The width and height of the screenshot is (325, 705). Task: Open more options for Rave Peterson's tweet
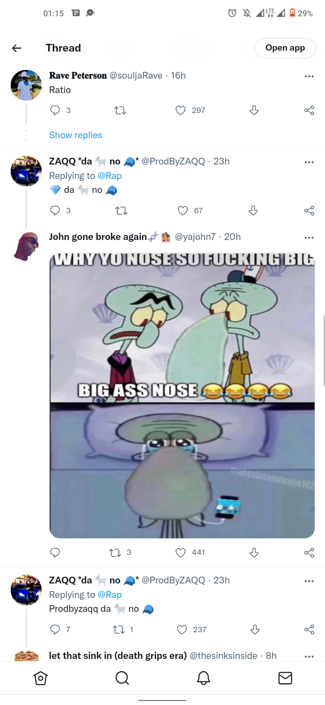click(x=309, y=76)
